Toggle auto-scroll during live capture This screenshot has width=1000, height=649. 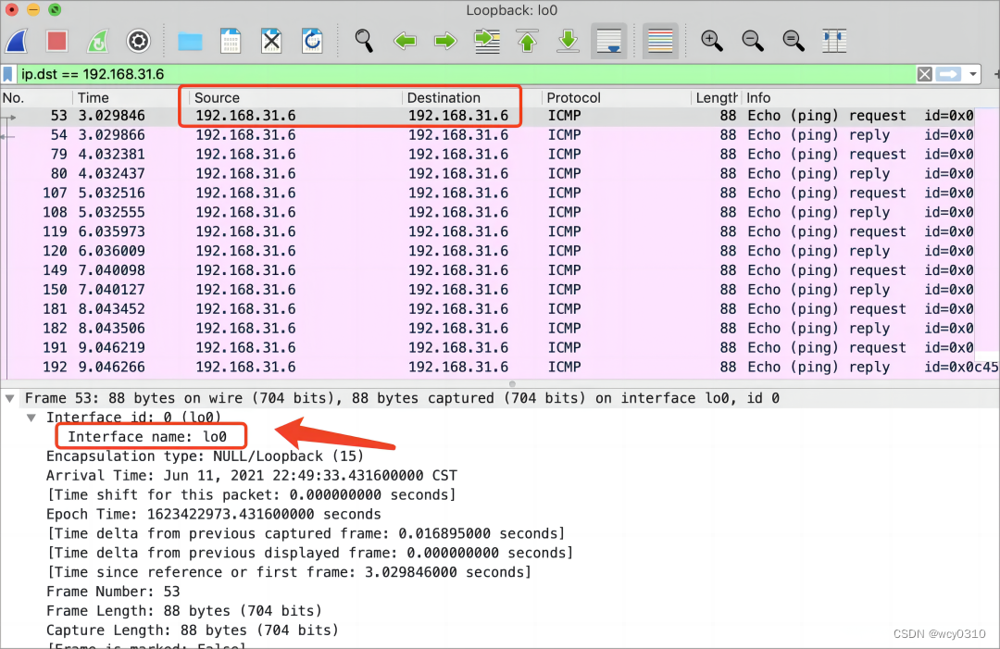[609, 42]
